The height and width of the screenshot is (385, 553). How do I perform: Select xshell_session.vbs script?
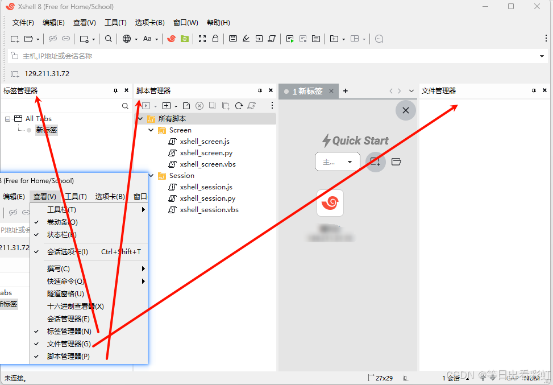click(x=209, y=210)
